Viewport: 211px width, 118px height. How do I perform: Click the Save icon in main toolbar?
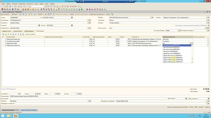(x=7, y=7)
